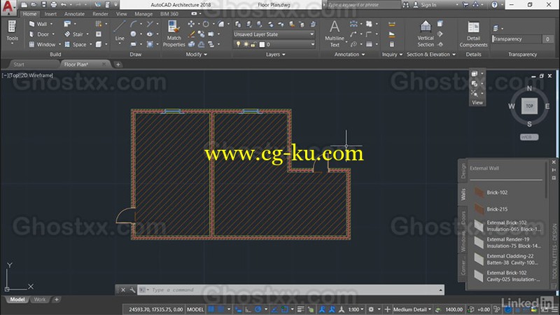
Task: Open the 1:100 annotation scale dropdown
Action: point(356,309)
